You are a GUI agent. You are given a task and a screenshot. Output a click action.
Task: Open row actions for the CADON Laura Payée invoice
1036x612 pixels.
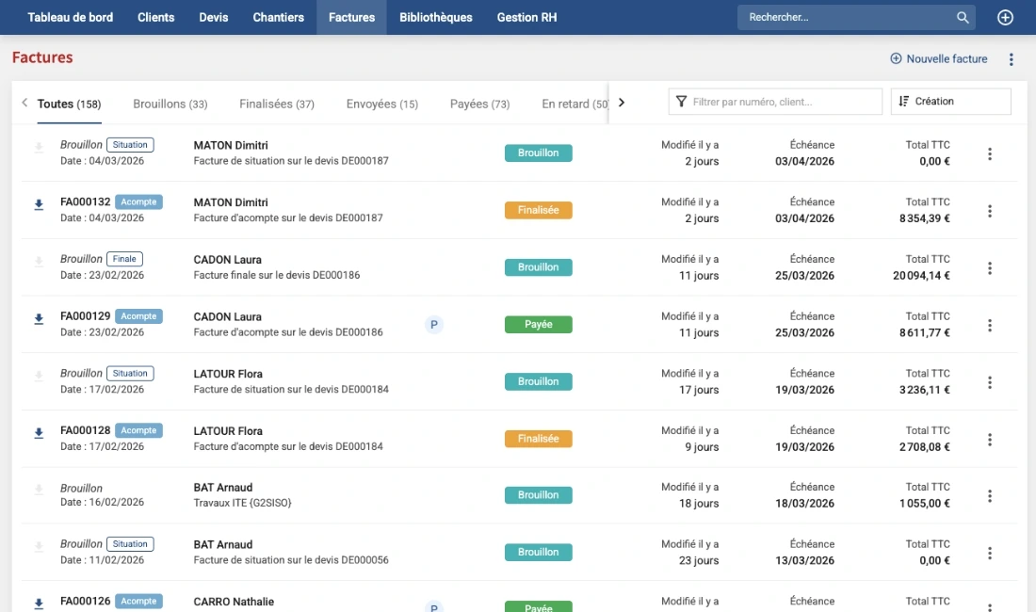989,326
